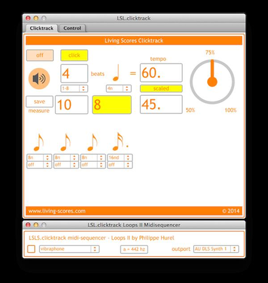Open the AU DLS Synth 1 outport dropdown

tap(216, 249)
